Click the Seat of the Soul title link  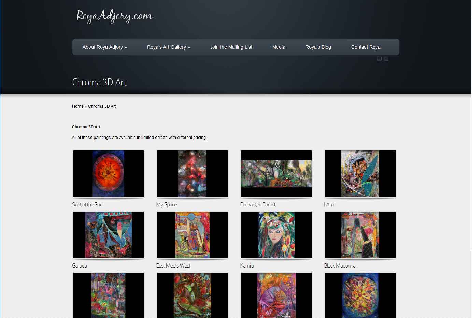tap(88, 205)
